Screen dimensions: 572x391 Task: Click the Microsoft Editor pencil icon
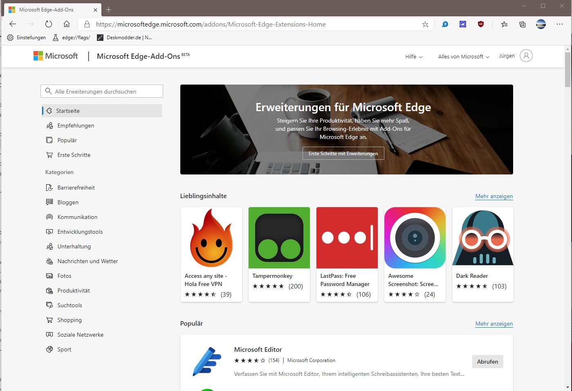click(x=207, y=361)
